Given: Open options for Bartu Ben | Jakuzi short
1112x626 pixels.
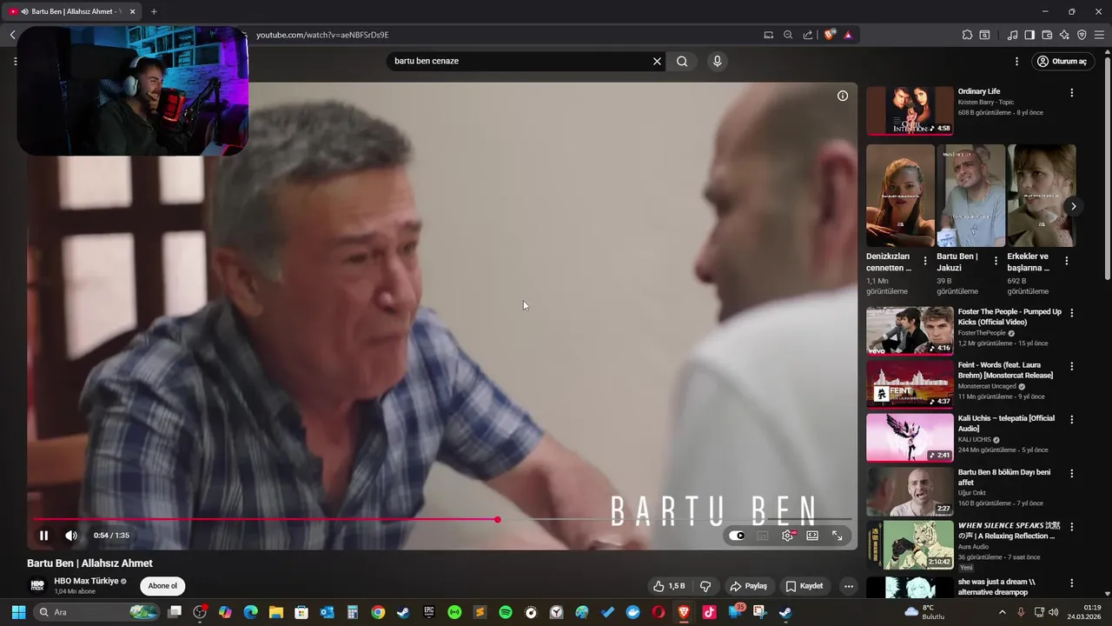Looking at the screenshot, I should (x=996, y=261).
